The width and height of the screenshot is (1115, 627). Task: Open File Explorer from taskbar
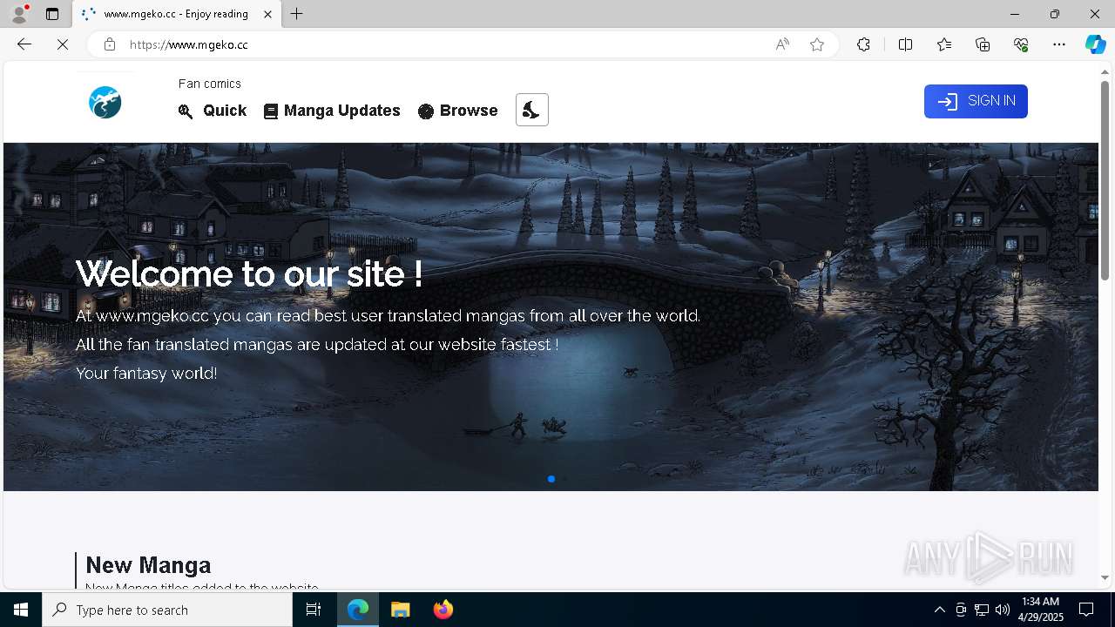pyautogui.click(x=401, y=610)
